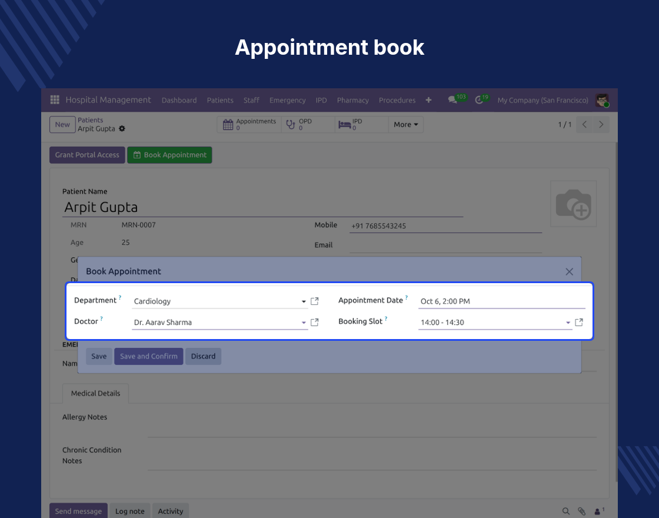Click the MRN-0007 value
The width and height of the screenshot is (659, 518).
pyautogui.click(x=139, y=225)
